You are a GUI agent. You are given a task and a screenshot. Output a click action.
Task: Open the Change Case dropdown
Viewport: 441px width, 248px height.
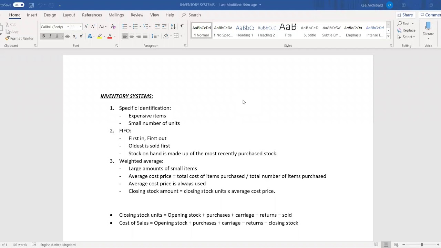click(x=103, y=27)
